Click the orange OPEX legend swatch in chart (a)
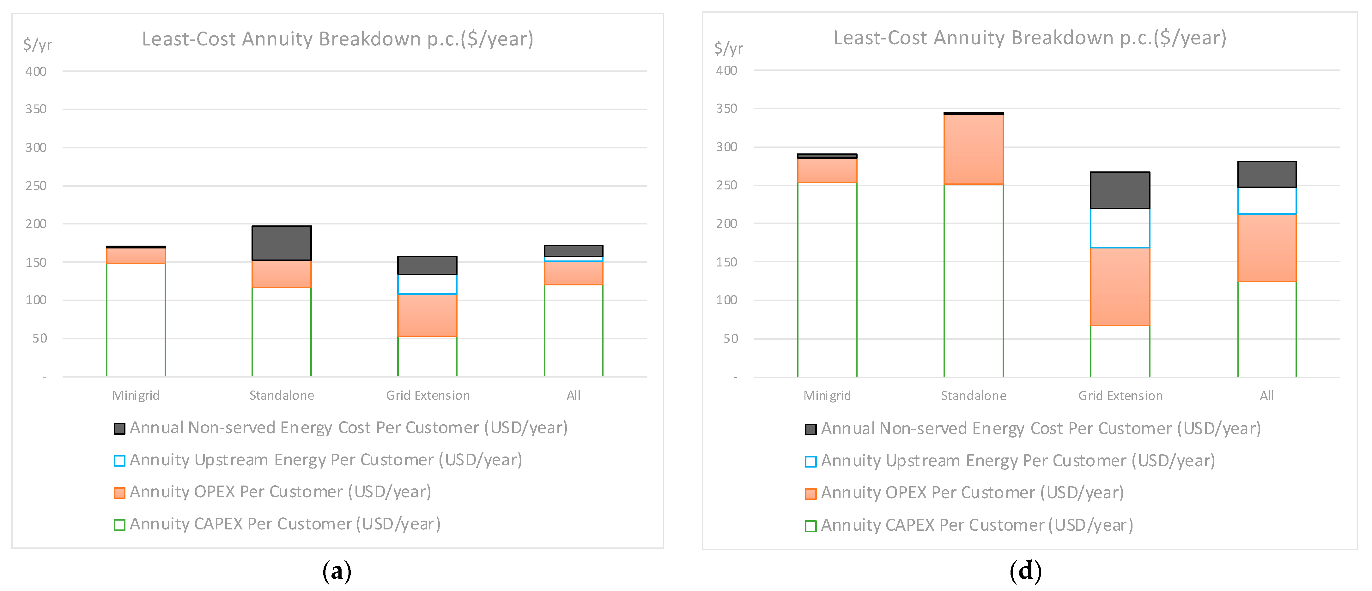1372x591 pixels. (x=119, y=493)
